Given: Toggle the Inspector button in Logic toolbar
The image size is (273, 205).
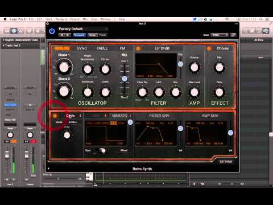Looking at the screenshot, I should pyautogui.click(x=14, y=31).
